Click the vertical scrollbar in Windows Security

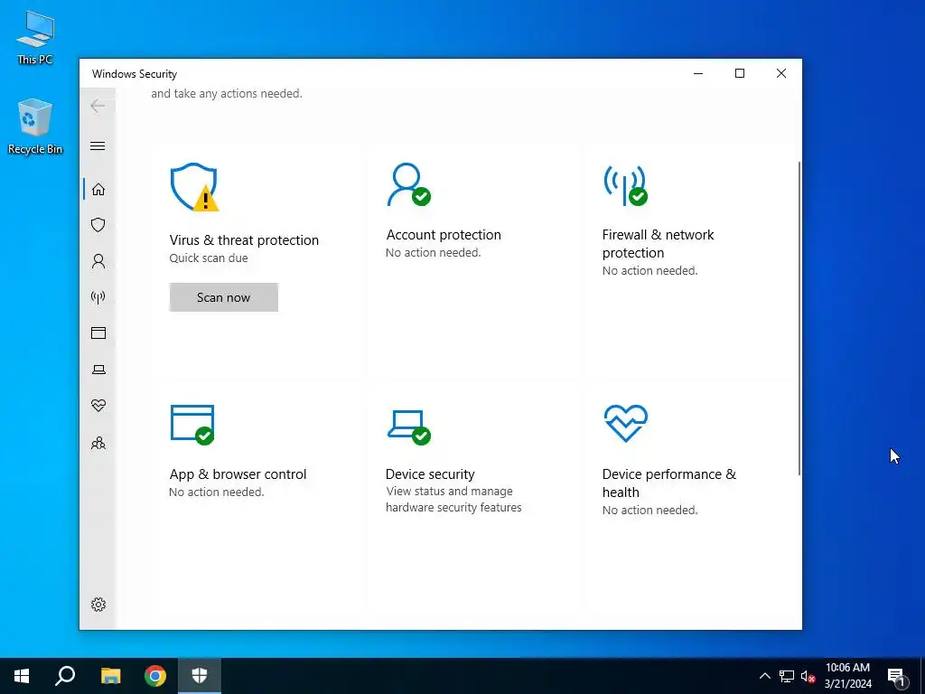point(799,317)
